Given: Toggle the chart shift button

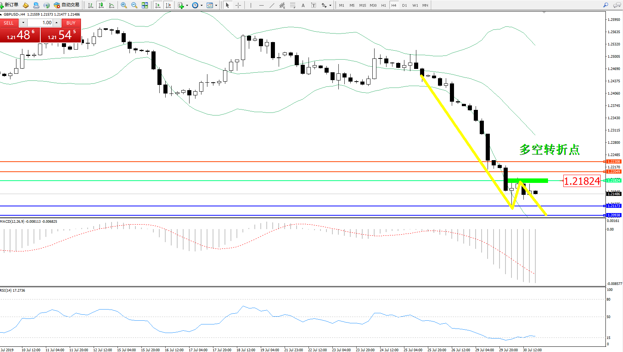Looking at the screenshot, I should [x=168, y=5].
